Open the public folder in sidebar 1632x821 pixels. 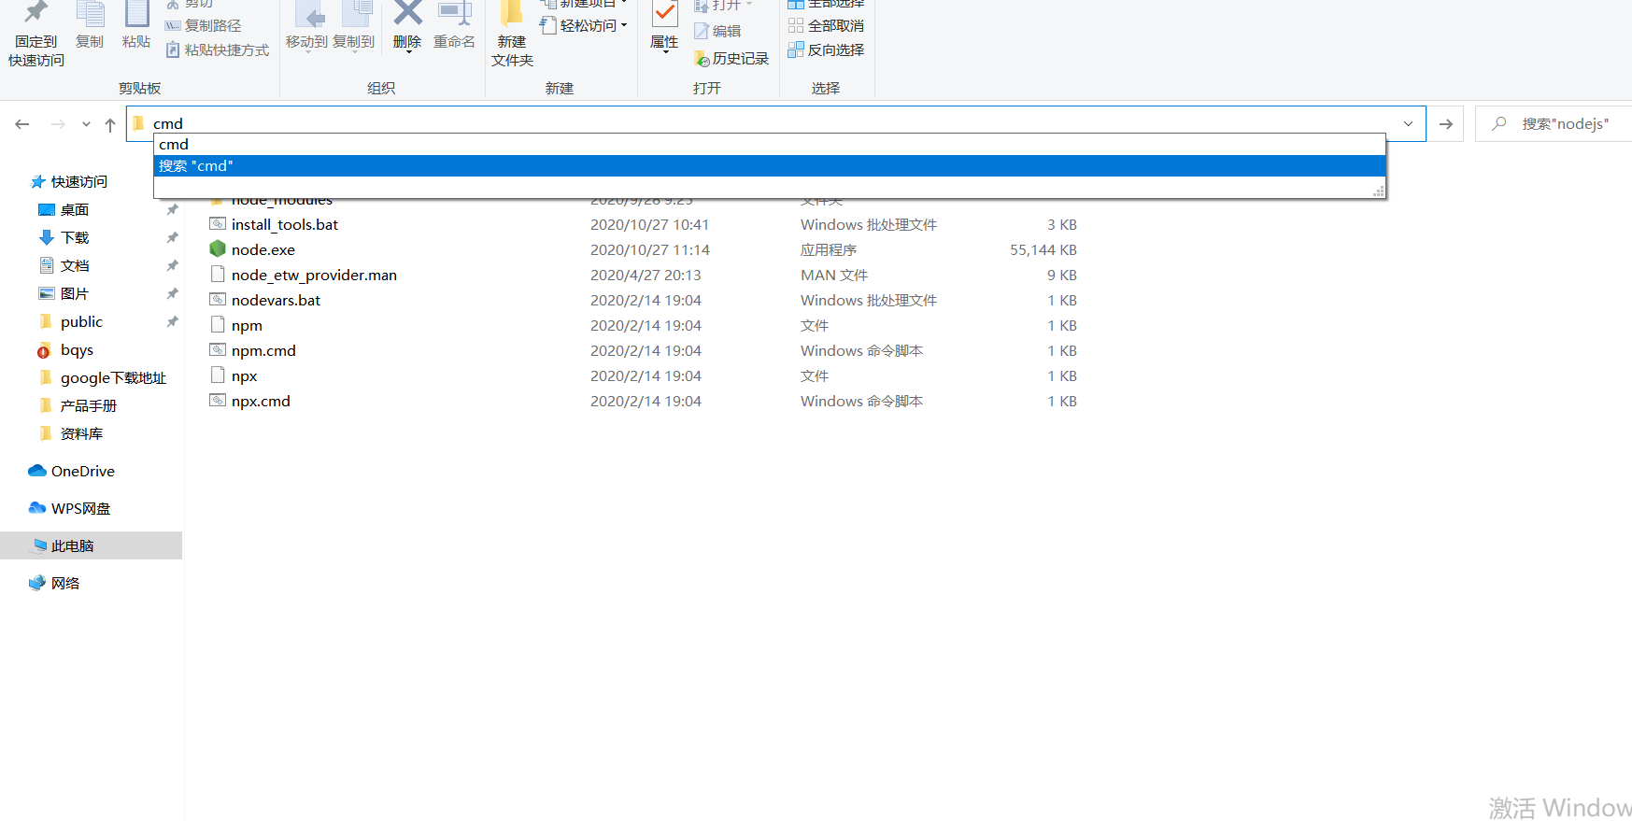[70, 322]
